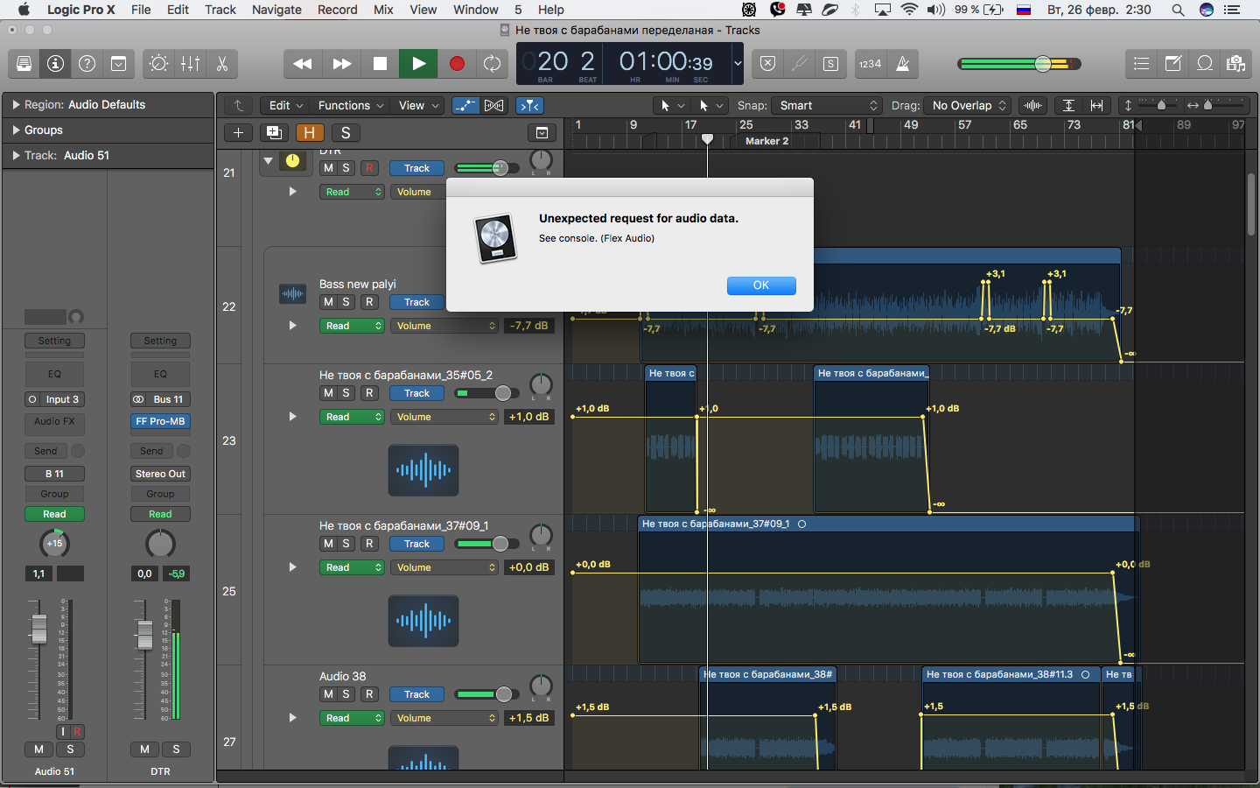The height and width of the screenshot is (788, 1260).
Task: Click the Metronome icon
Action: click(903, 64)
